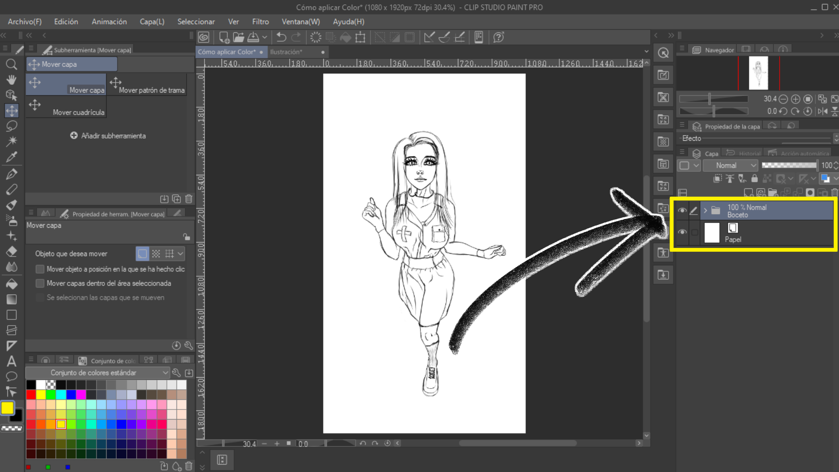Screen dimensions: 839x472
Task: Select the Magnifier zoom tool
Action: (x=11, y=65)
